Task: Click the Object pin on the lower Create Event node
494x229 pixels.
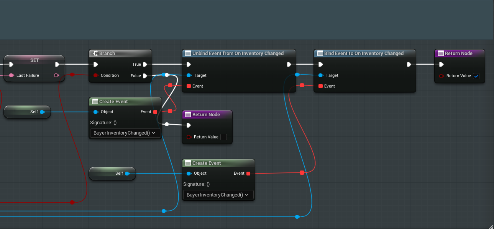Action: point(189,173)
